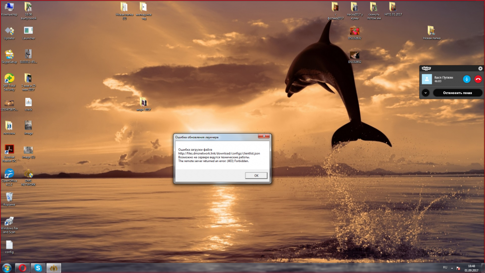Expand the Skype call widget chevron
485x273 pixels.
425,93
